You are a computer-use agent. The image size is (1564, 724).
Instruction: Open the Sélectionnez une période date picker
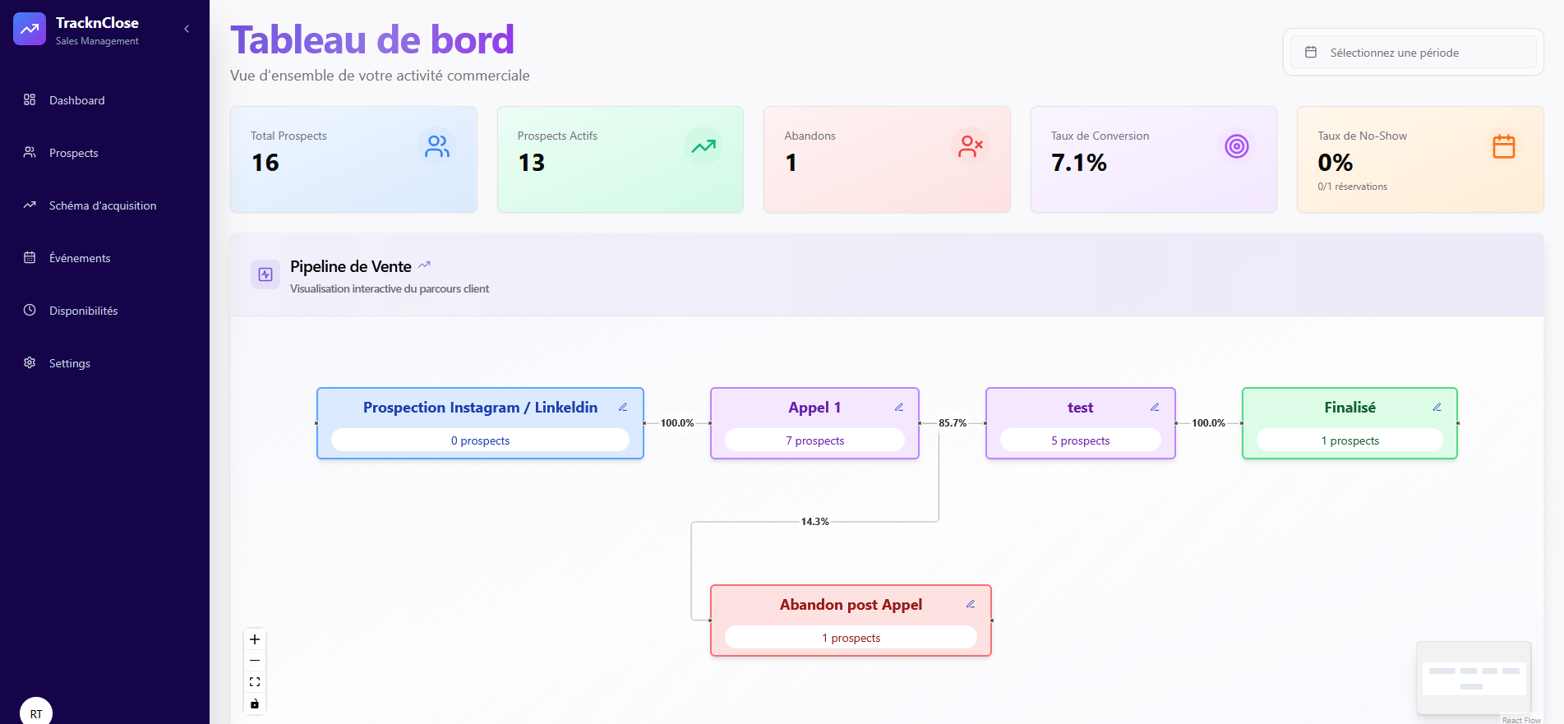click(1413, 53)
